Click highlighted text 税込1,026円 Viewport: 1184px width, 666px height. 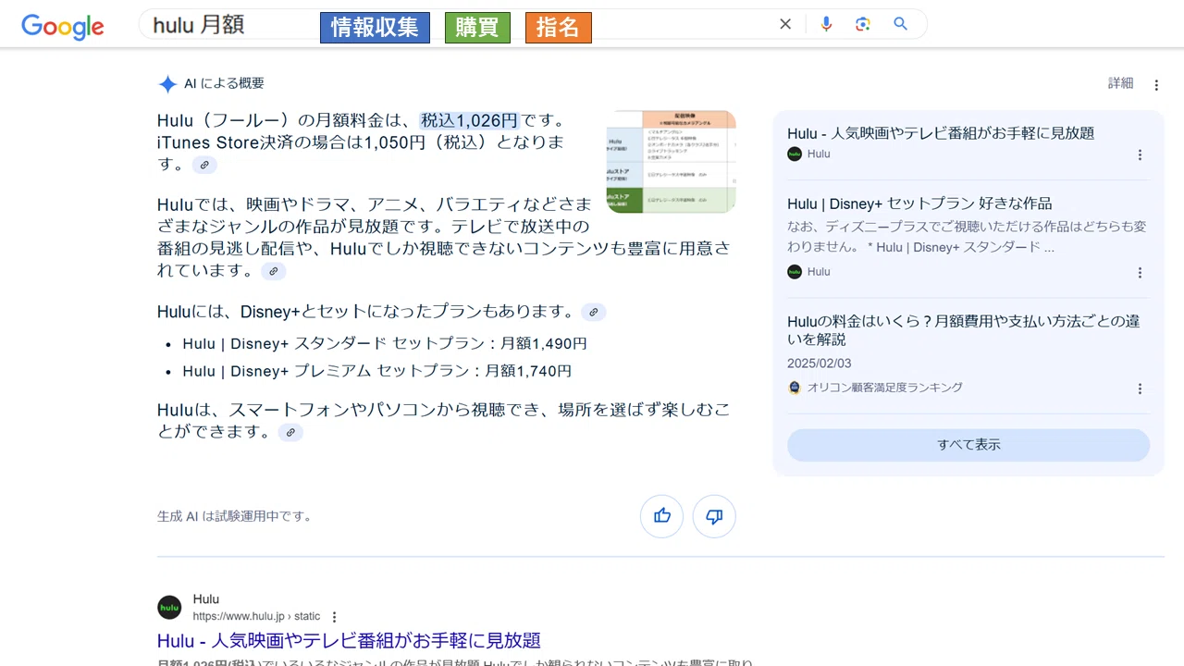tap(469, 120)
